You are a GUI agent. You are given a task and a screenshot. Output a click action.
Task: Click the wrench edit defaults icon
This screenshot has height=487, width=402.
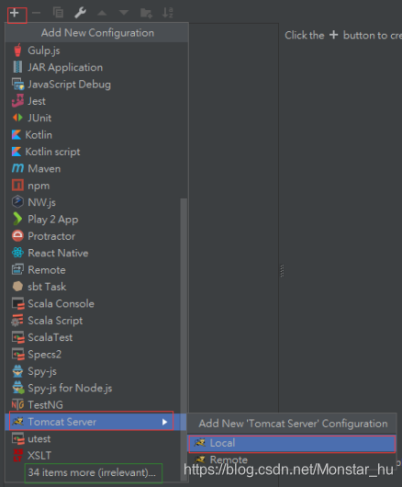(81, 13)
